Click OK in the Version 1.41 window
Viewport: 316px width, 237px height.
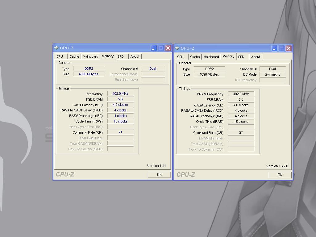tap(159, 175)
